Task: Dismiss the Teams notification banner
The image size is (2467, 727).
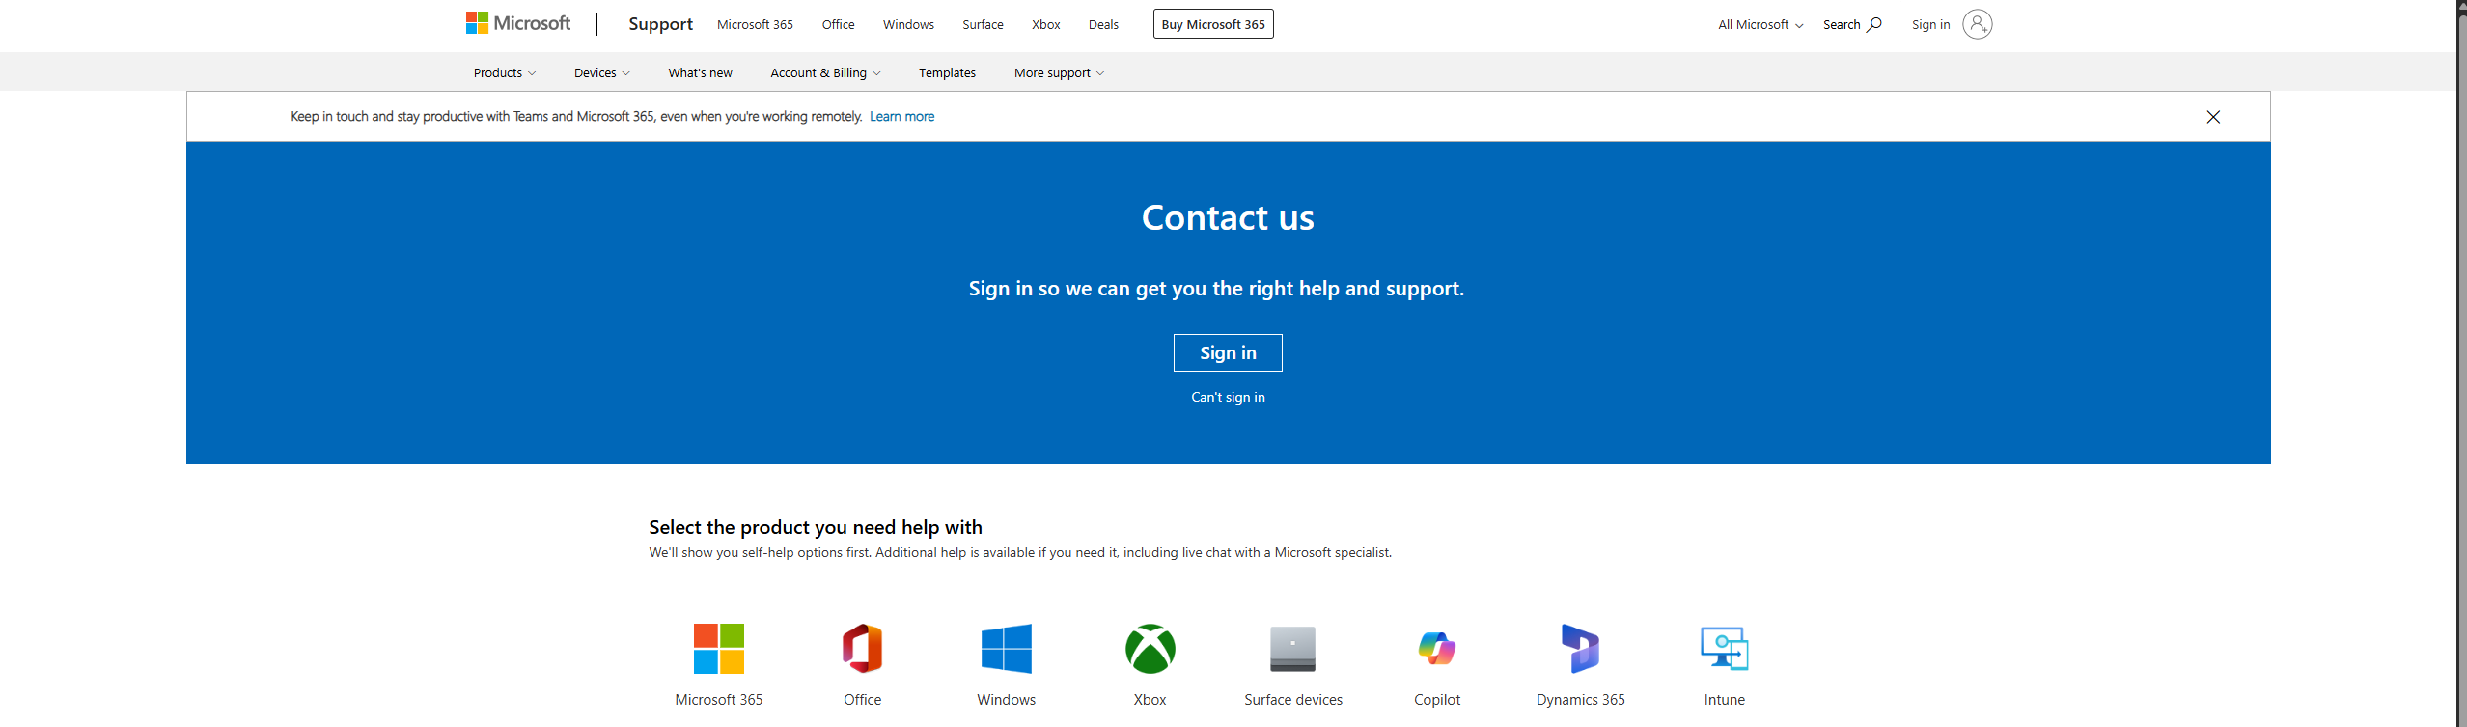Action: 2213,117
